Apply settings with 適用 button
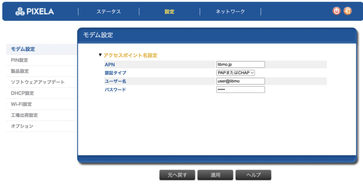This screenshot has width=363, height=186. coord(215,175)
